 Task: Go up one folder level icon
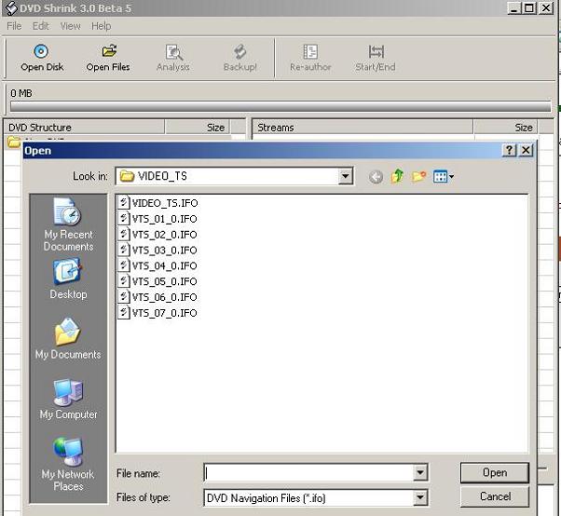tap(397, 176)
